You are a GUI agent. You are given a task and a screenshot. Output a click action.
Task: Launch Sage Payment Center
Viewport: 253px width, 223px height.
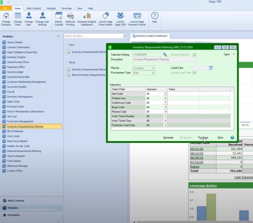coord(137,19)
